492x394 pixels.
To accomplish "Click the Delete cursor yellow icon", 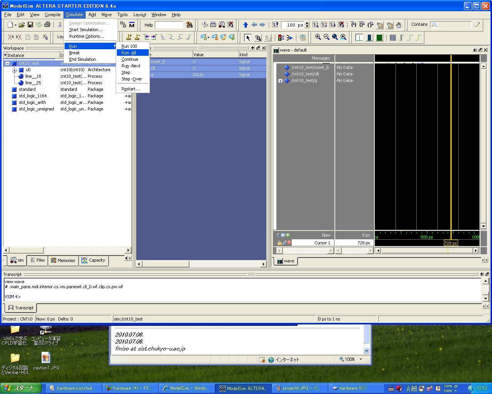I will [x=137, y=37].
